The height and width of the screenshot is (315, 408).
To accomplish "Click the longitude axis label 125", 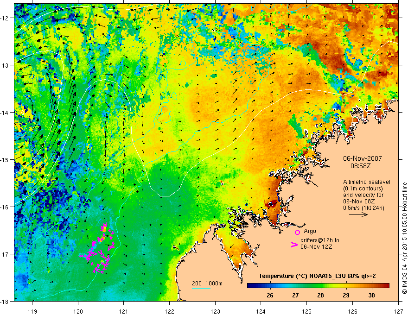I will click(x=307, y=311).
